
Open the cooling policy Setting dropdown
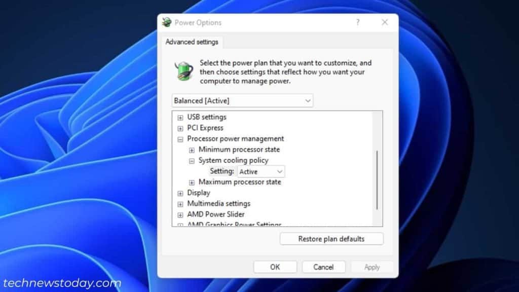(x=261, y=171)
